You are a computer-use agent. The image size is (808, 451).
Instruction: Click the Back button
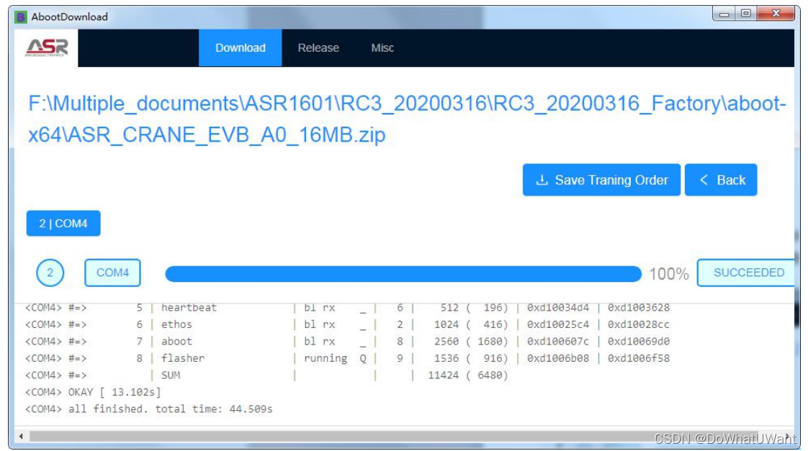coord(721,180)
